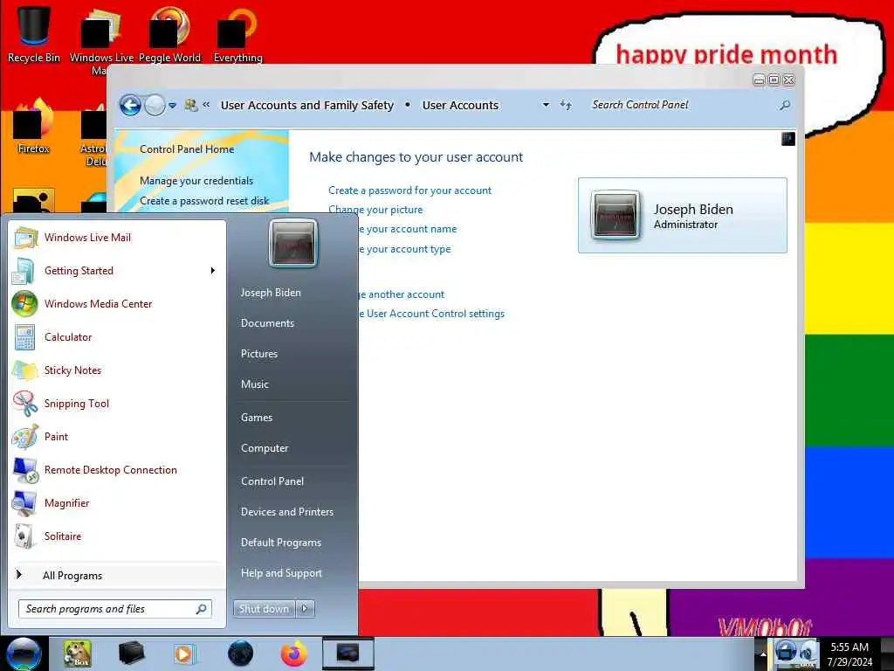The width and height of the screenshot is (894, 671).
Task: Click change your account type link
Action: click(x=404, y=249)
